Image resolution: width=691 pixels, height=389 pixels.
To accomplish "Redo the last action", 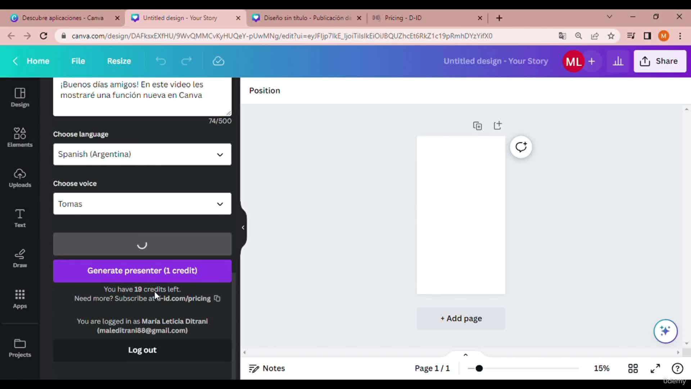I will coord(186,61).
